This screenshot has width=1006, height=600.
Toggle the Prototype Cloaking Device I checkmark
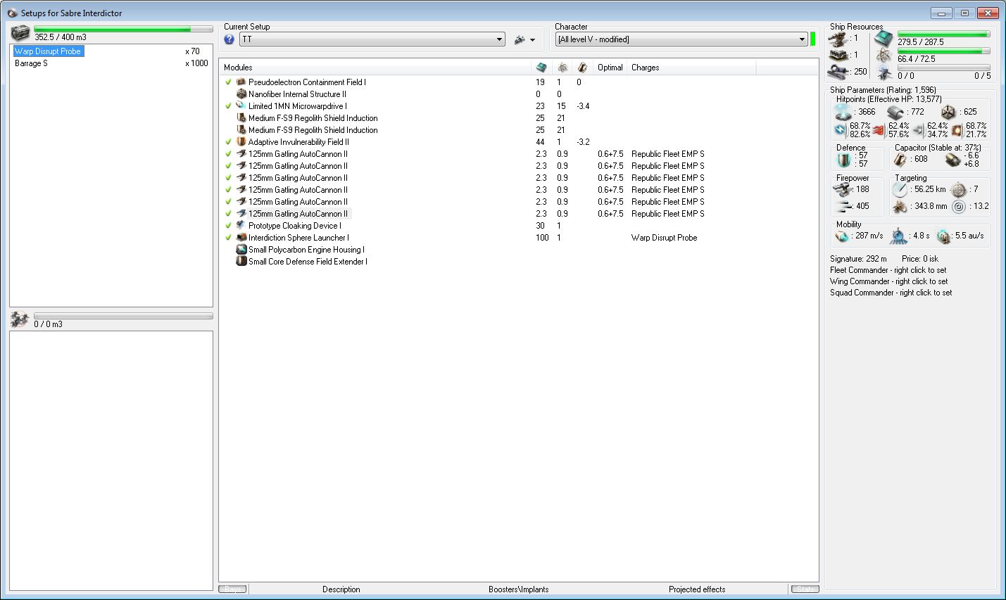(x=228, y=226)
